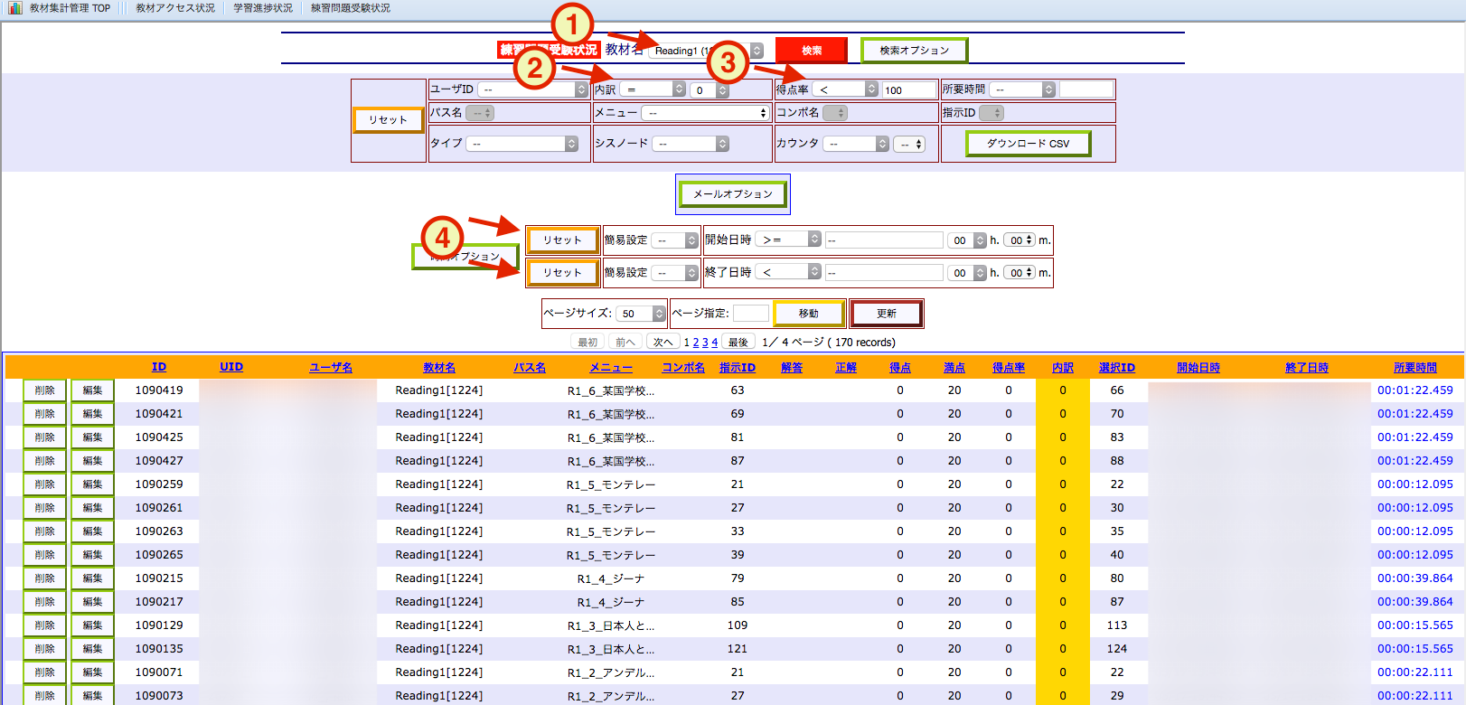Click ID cell 1090263
The image size is (1466, 705).
(x=159, y=531)
